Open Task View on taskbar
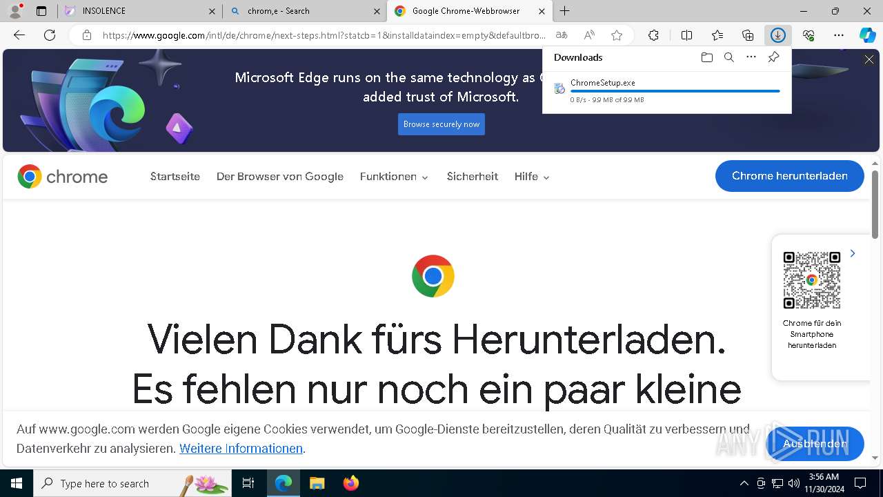 (248, 483)
